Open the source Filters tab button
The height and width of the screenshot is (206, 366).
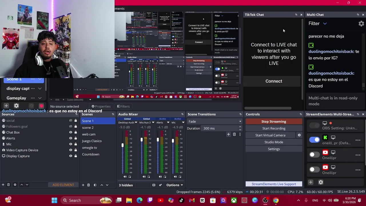point(123,106)
